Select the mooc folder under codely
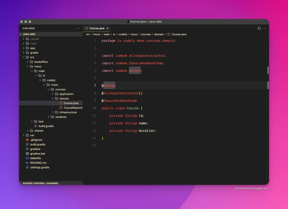 click(51, 85)
